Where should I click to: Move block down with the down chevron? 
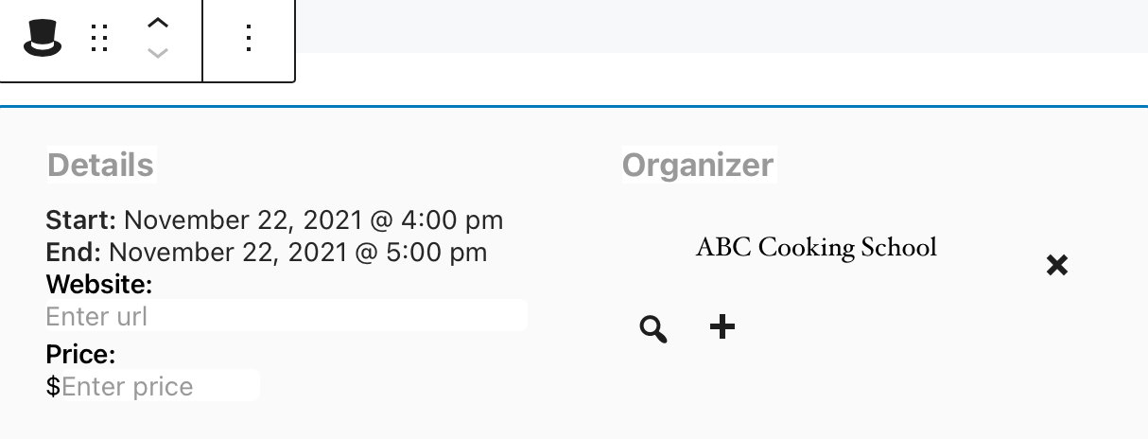coord(159,53)
